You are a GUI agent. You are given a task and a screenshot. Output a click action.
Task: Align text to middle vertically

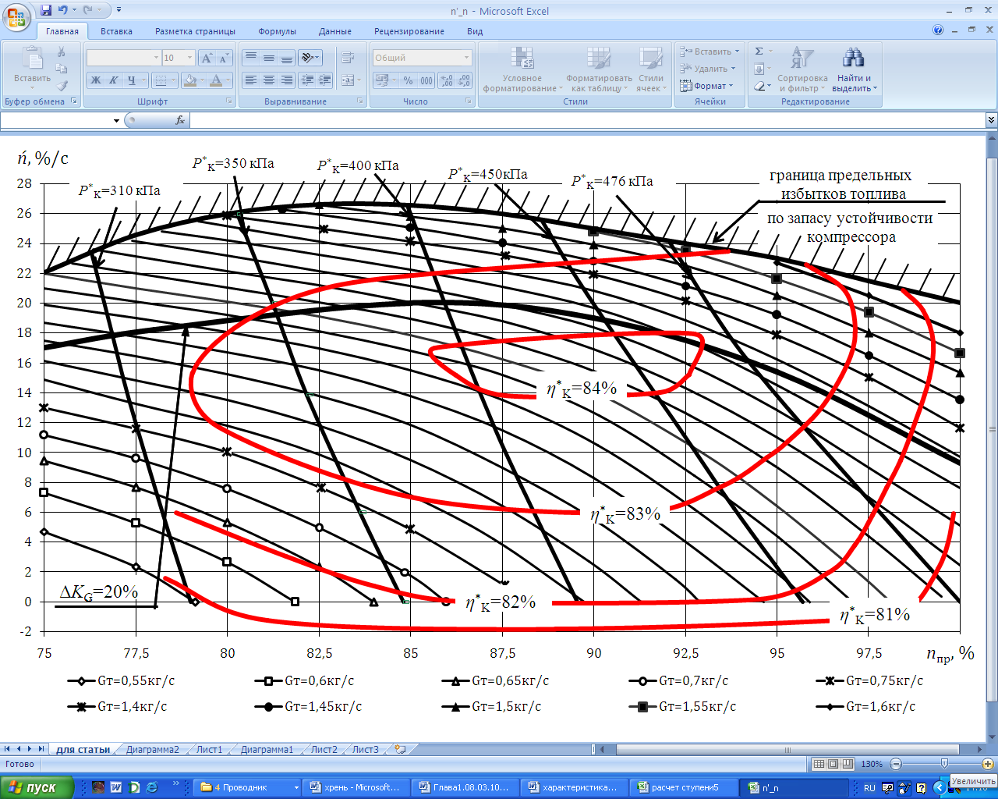[268, 58]
